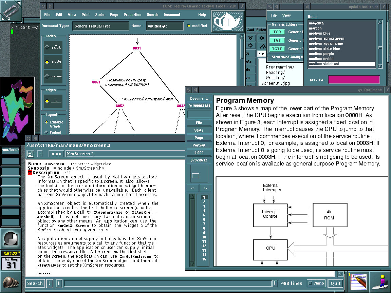Image resolution: width=391 pixels, height=293 pixels.
Task: Select medium orchid in the color list
Action: [x=342, y=59]
